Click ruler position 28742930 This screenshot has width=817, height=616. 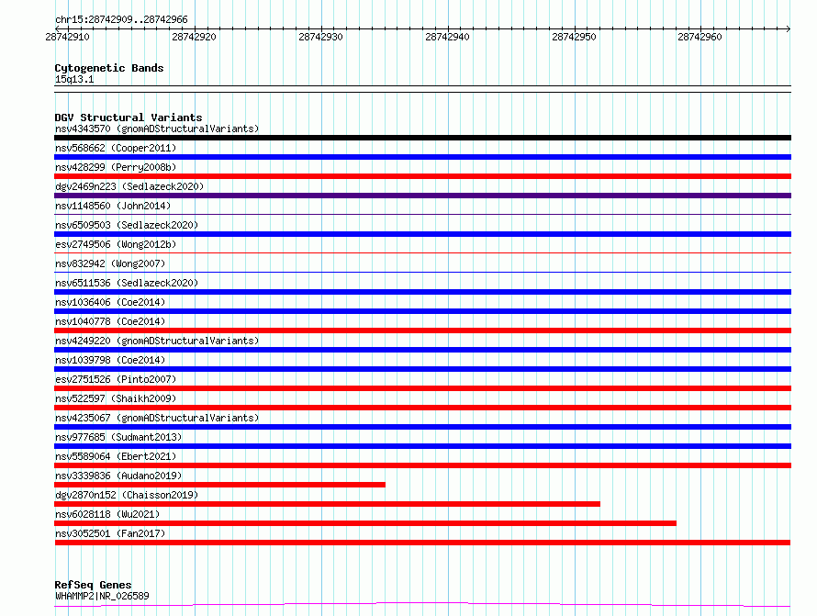pos(320,37)
